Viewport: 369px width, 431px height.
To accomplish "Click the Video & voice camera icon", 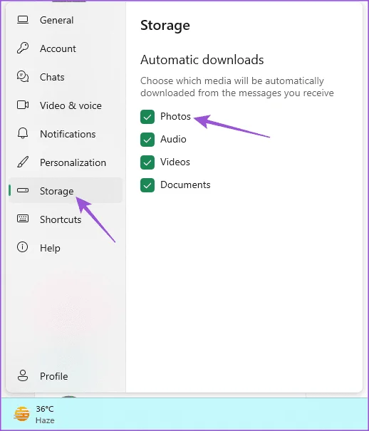I will tap(23, 105).
